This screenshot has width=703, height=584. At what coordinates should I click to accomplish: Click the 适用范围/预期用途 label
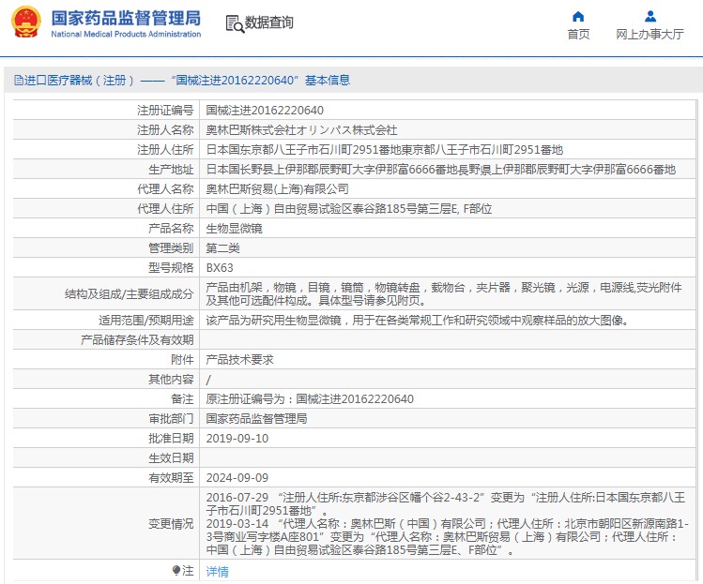(146, 321)
